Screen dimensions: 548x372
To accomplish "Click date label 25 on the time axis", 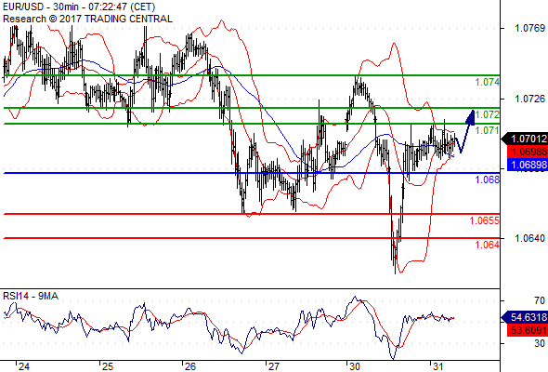I will click(108, 366).
